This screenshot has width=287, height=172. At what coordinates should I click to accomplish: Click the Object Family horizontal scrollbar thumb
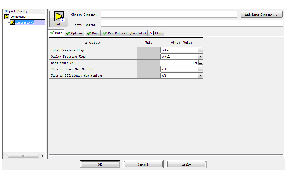coord(23,156)
